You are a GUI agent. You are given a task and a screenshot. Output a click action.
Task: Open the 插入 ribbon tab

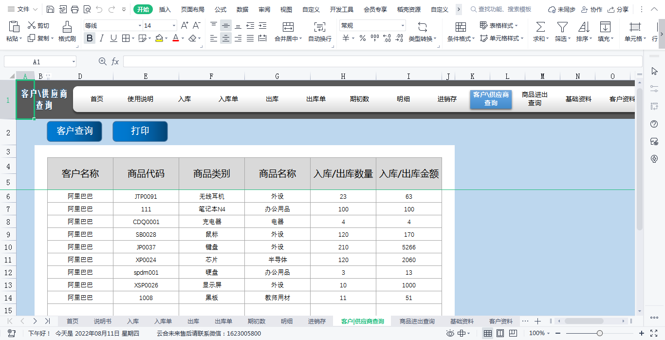point(165,9)
